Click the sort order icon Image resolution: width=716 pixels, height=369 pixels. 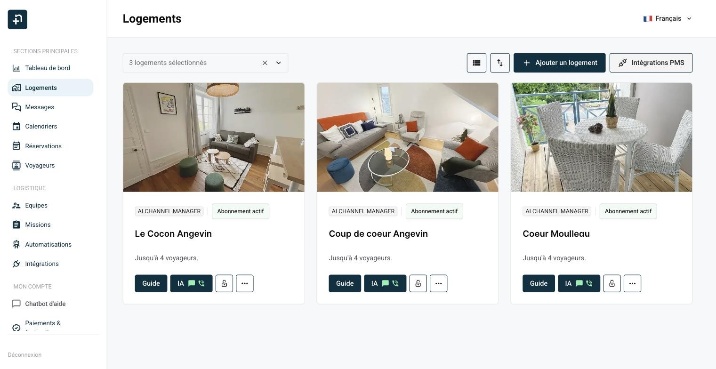pyautogui.click(x=500, y=63)
